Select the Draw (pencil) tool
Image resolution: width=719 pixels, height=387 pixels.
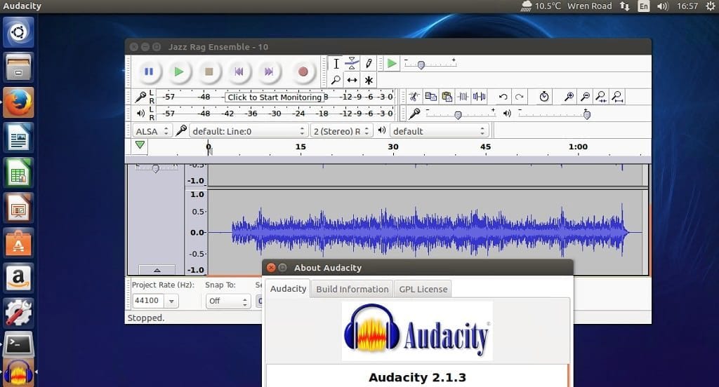pos(369,64)
